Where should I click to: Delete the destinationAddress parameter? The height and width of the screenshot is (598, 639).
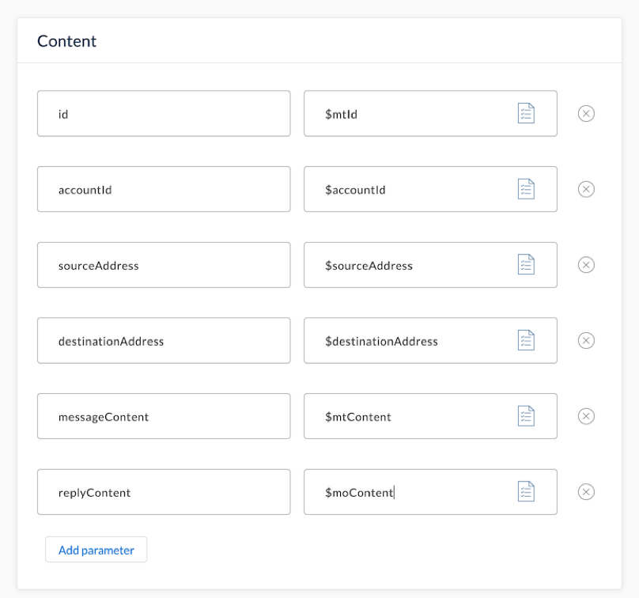(586, 340)
